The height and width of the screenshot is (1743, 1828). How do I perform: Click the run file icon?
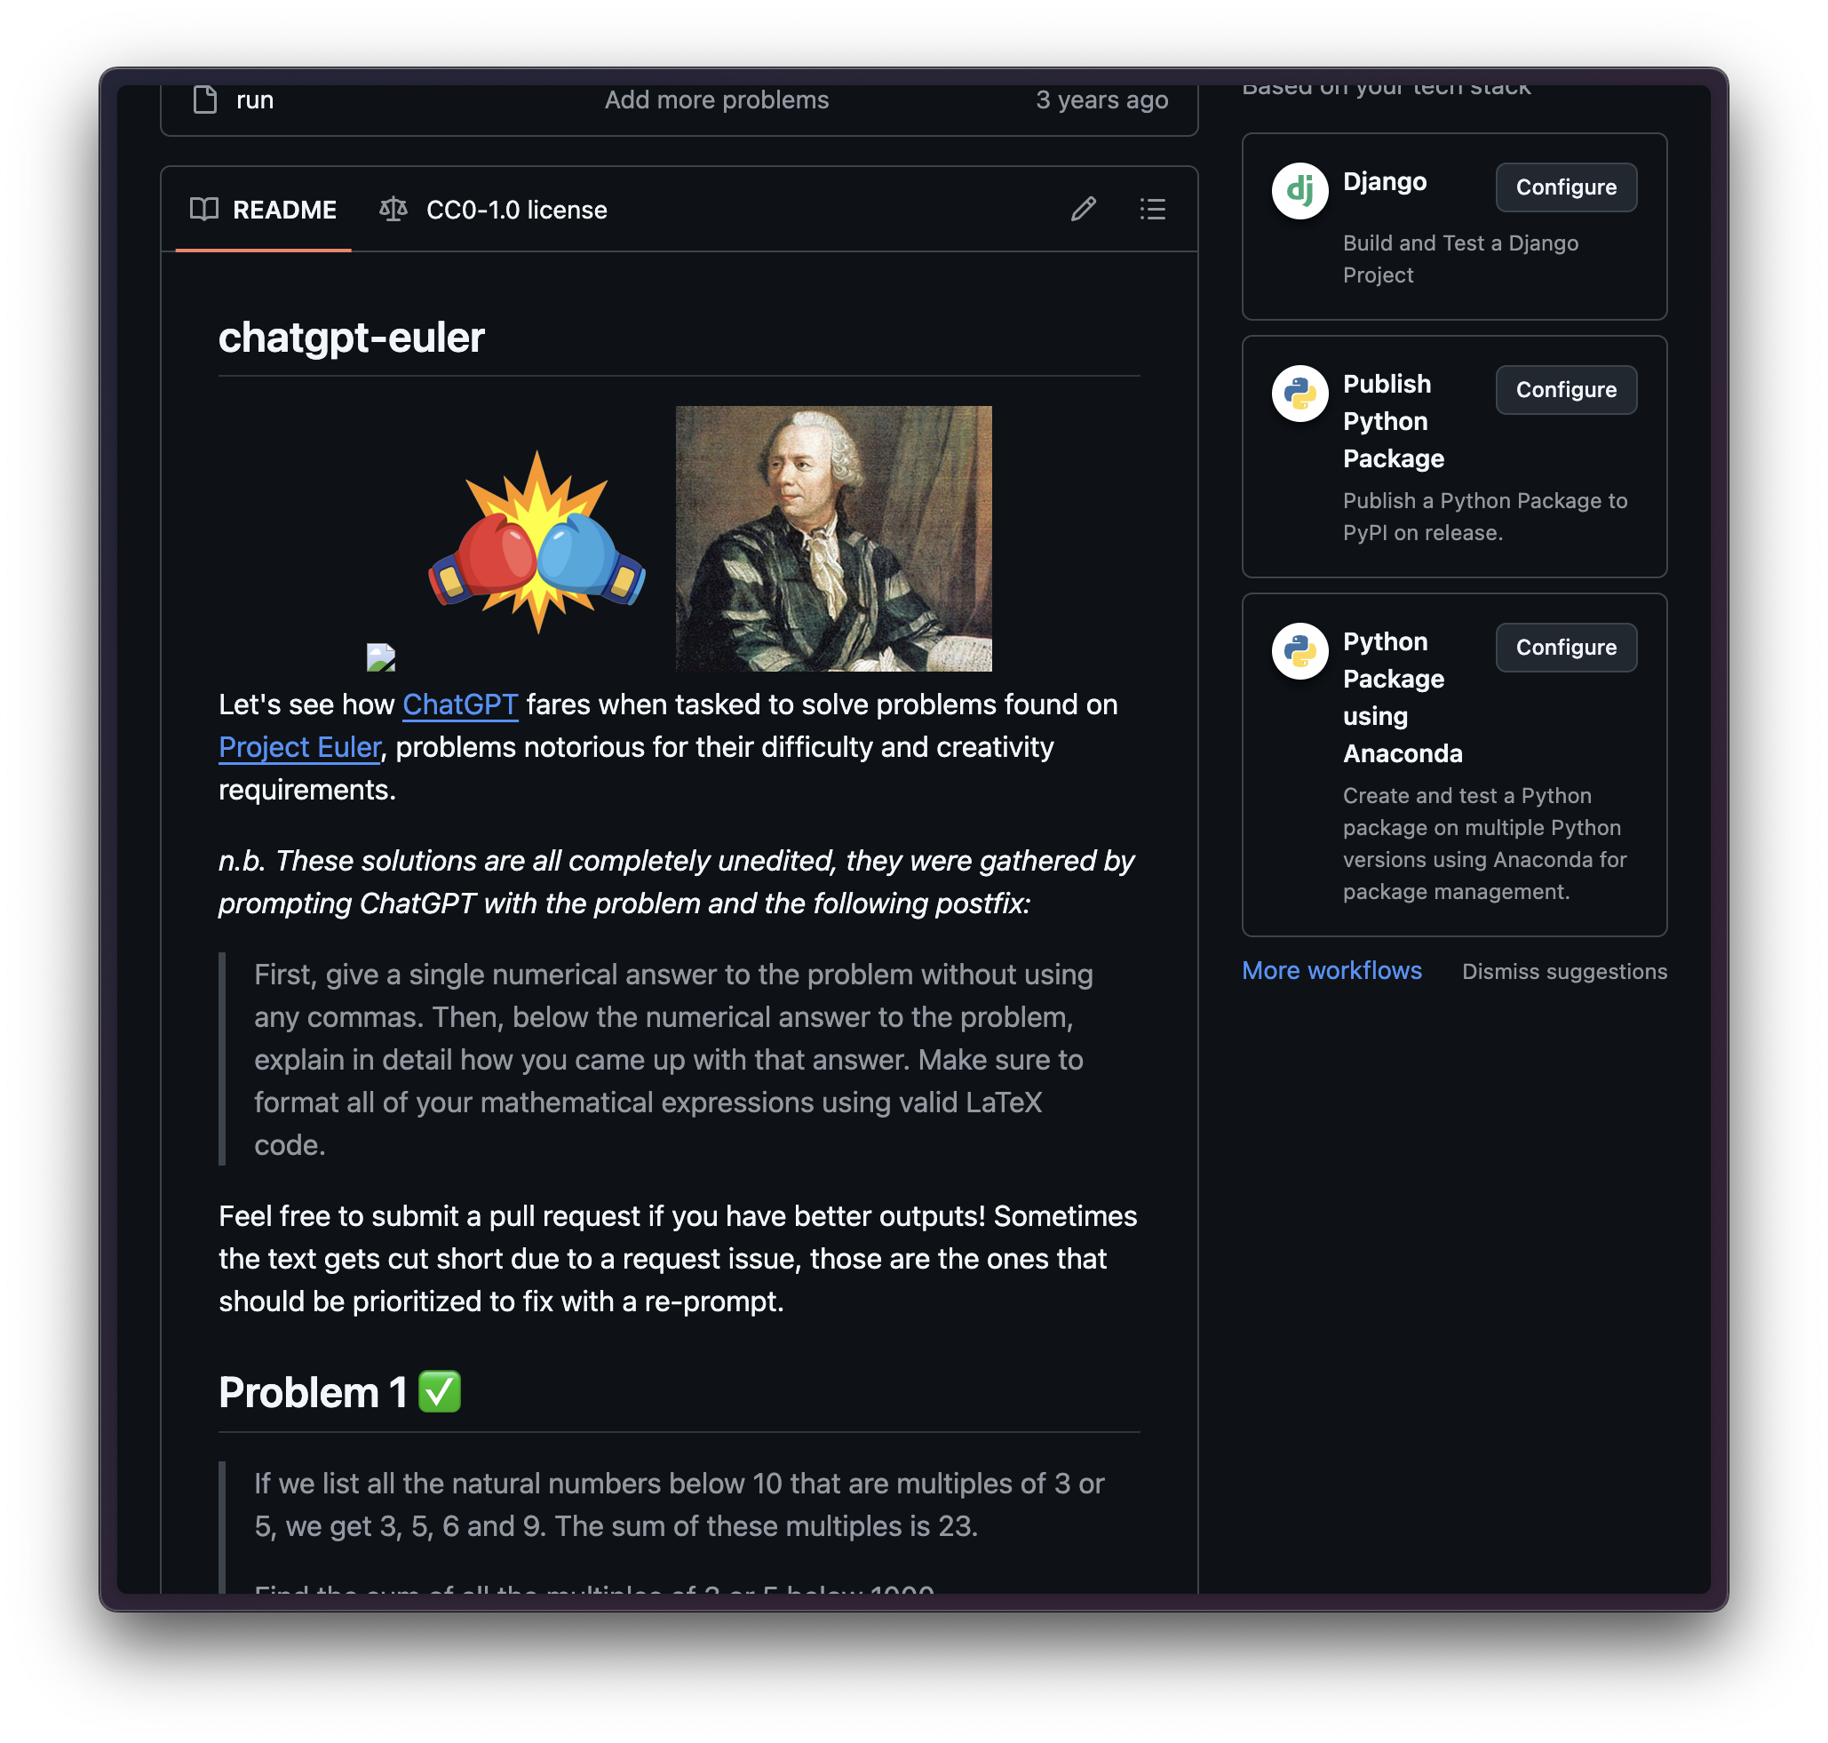point(204,99)
